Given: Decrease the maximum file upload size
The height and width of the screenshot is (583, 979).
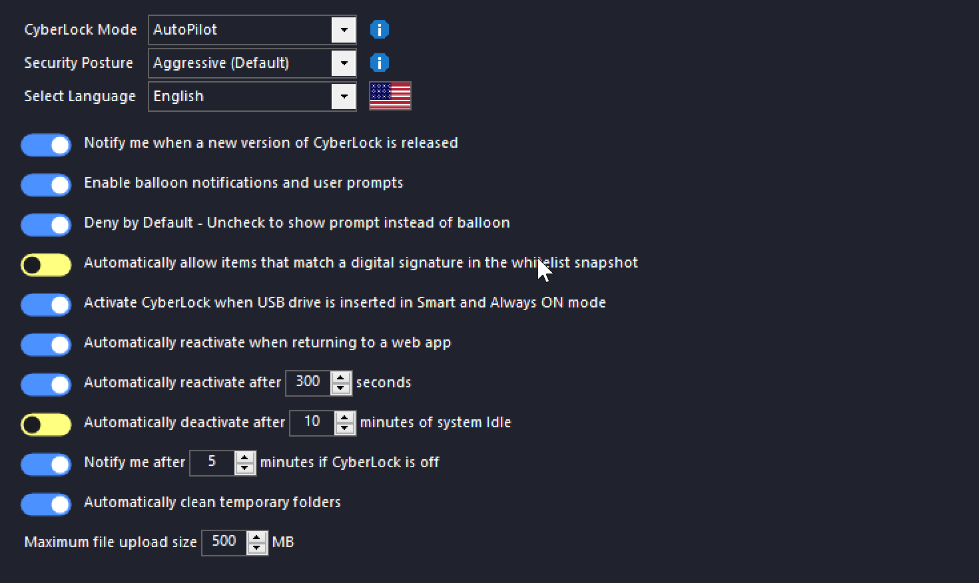Looking at the screenshot, I should [x=256, y=548].
